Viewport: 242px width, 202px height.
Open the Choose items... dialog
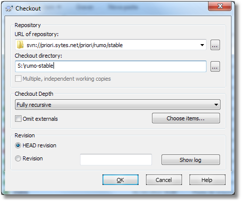(x=186, y=118)
